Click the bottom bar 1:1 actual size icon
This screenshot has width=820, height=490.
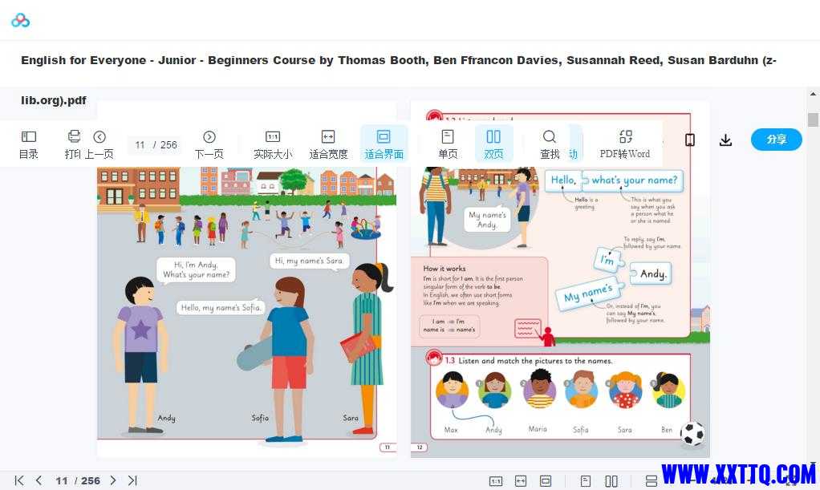(x=496, y=481)
